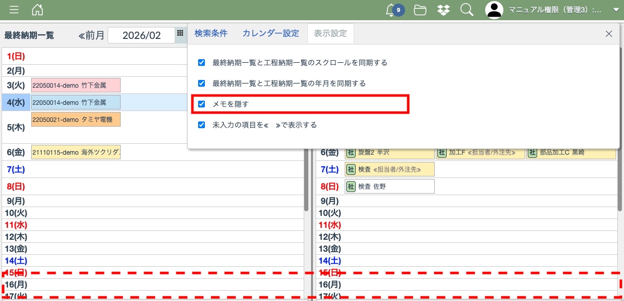Expand the user account dropdown arrow
624x301 pixels.
pos(616,10)
